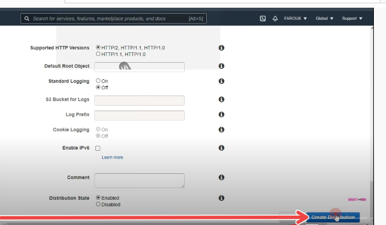
Task: Select HTTP/1.1, HTTP/1.0 only option
Action: tap(98, 54)
